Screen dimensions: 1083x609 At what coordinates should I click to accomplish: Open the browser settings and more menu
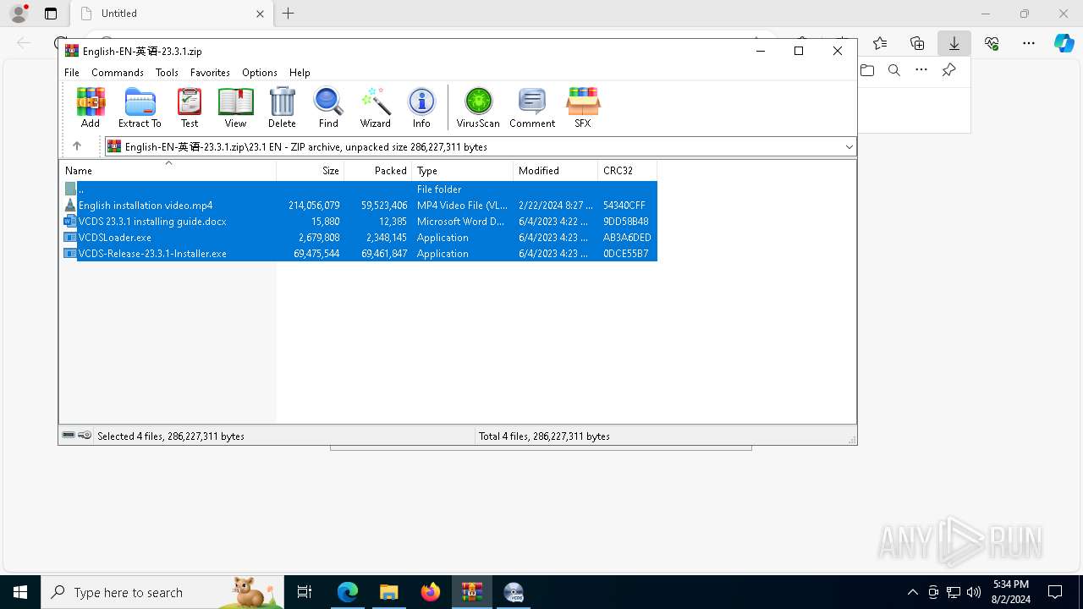[x=1029, y=43]
